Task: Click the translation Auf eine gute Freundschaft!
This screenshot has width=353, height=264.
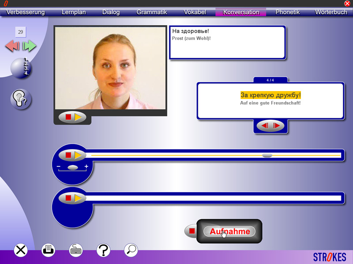Action: click(270, 103)
